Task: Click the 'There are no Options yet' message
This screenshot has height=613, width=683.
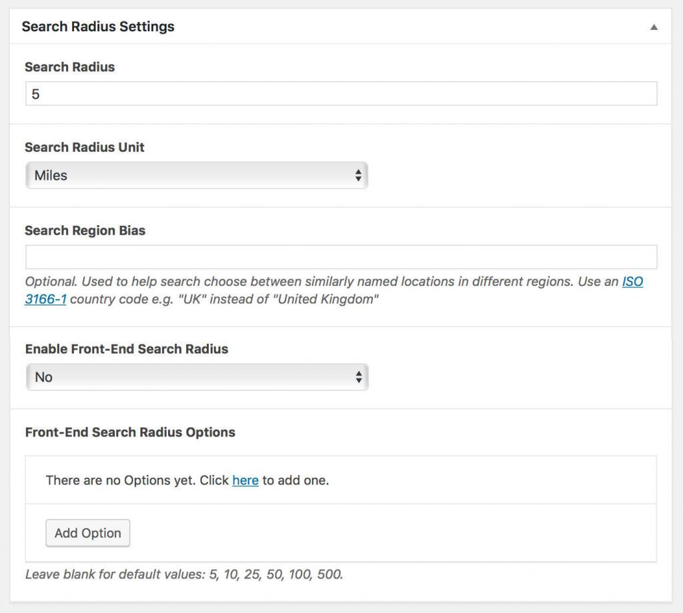Action: pyautogui.click(x=137, y=480)
